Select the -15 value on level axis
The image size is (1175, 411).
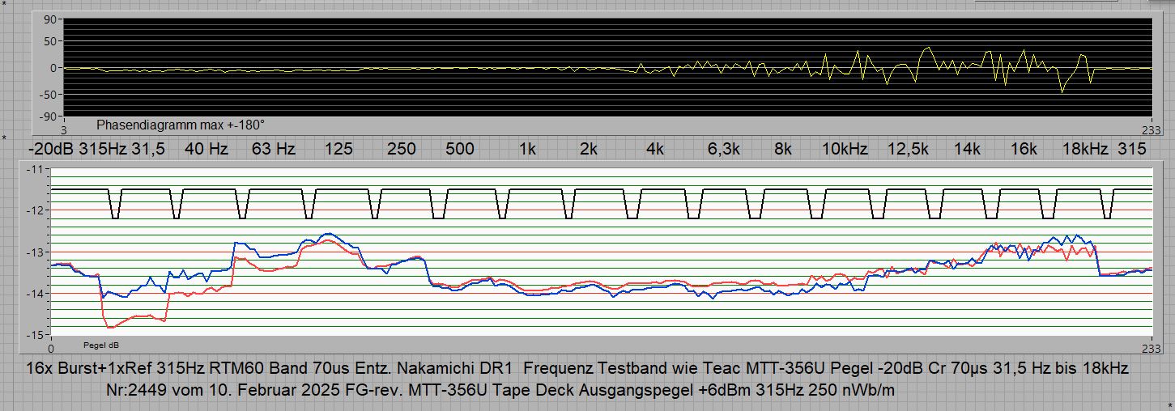(36, 334)
